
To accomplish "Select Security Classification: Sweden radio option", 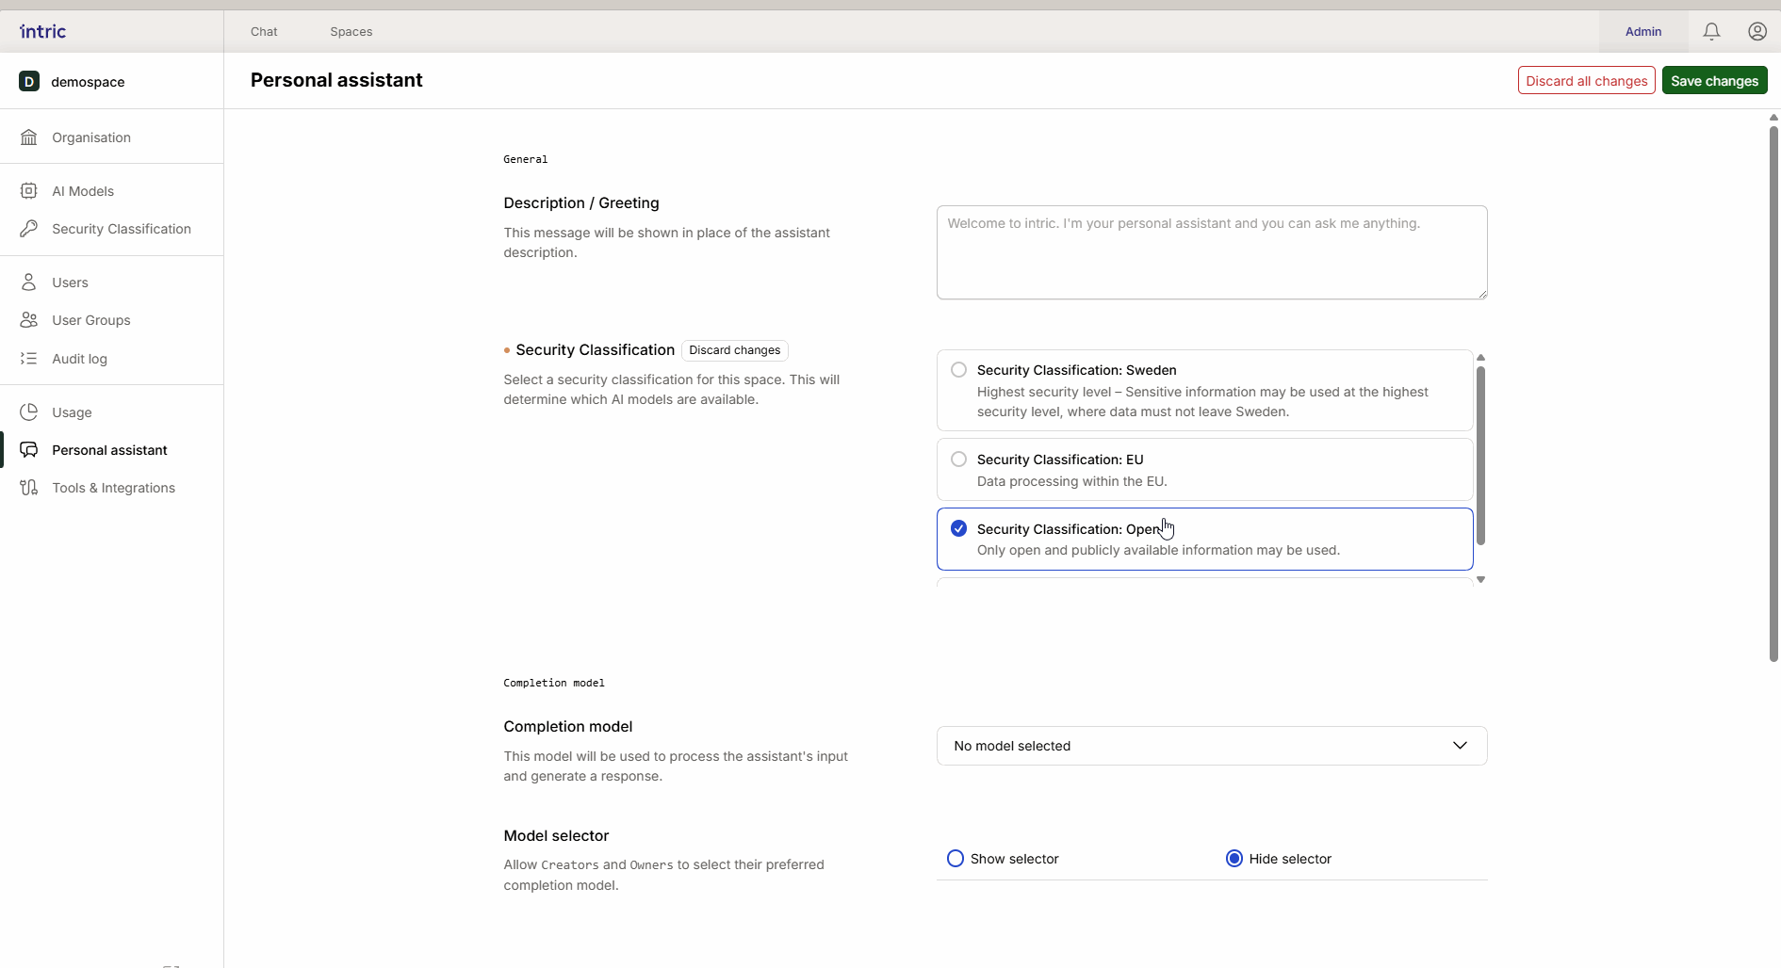I will click(x=958, y=370).
